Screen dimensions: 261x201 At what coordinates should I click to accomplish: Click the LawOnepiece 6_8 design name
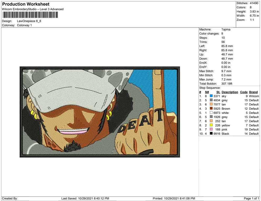[x=29, y=21]
